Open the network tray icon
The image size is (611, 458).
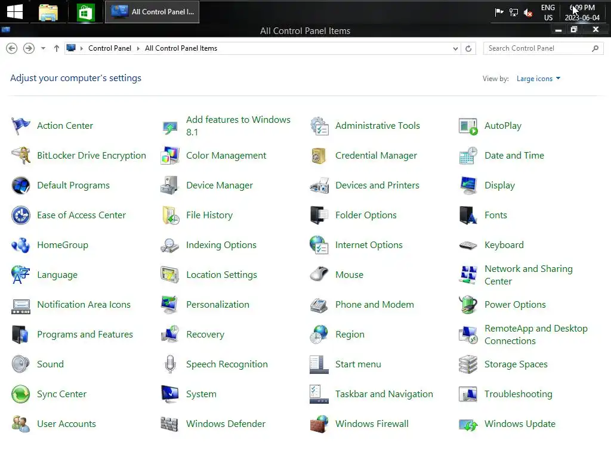click(514, 13)
